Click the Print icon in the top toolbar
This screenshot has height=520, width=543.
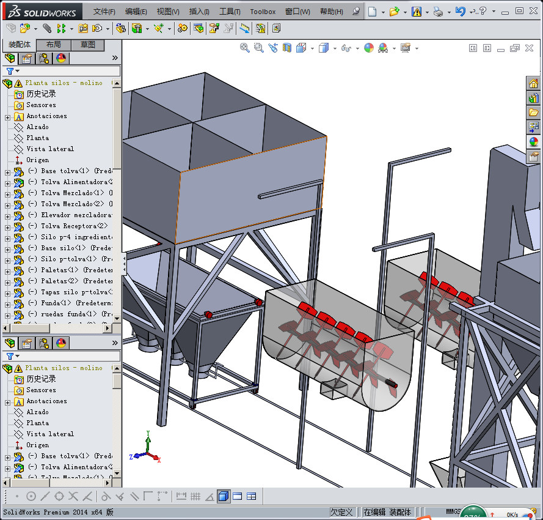pos(438,12)
